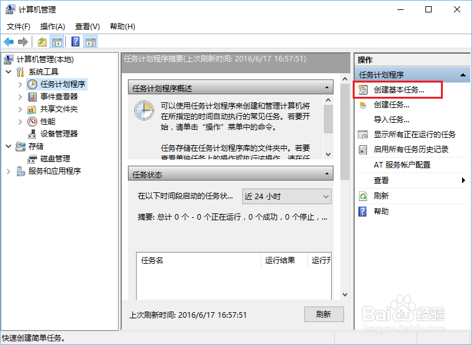Image resolution: width=472 pixels, height=345 pixels.
Task: Click the 任务计划程序 clock icon in the tree
Action: click(x=32, y=84)
